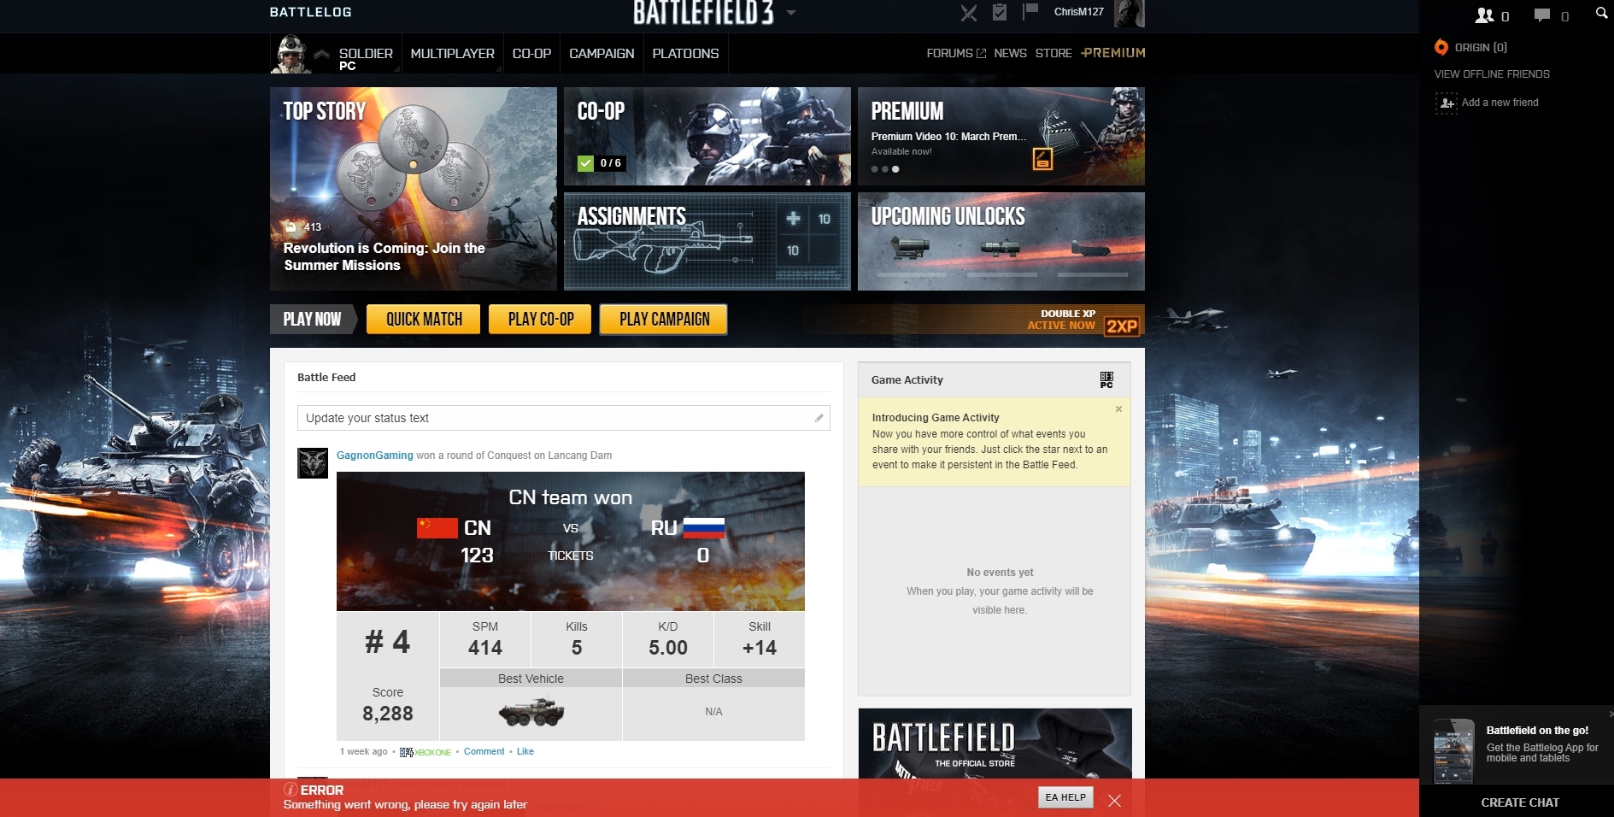
Task: Click VIEW OFFLINE FRIENDS
Action: coord(1492,74)
